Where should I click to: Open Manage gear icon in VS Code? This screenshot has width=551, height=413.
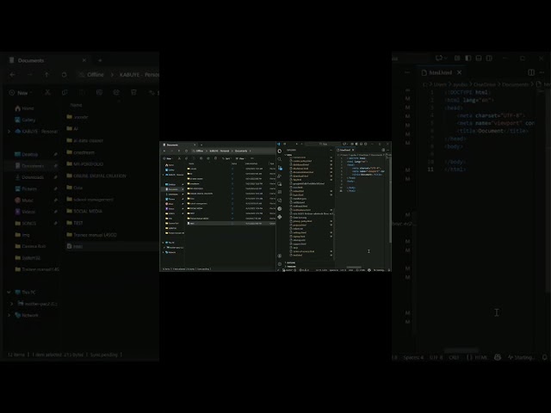click(279, 264)
